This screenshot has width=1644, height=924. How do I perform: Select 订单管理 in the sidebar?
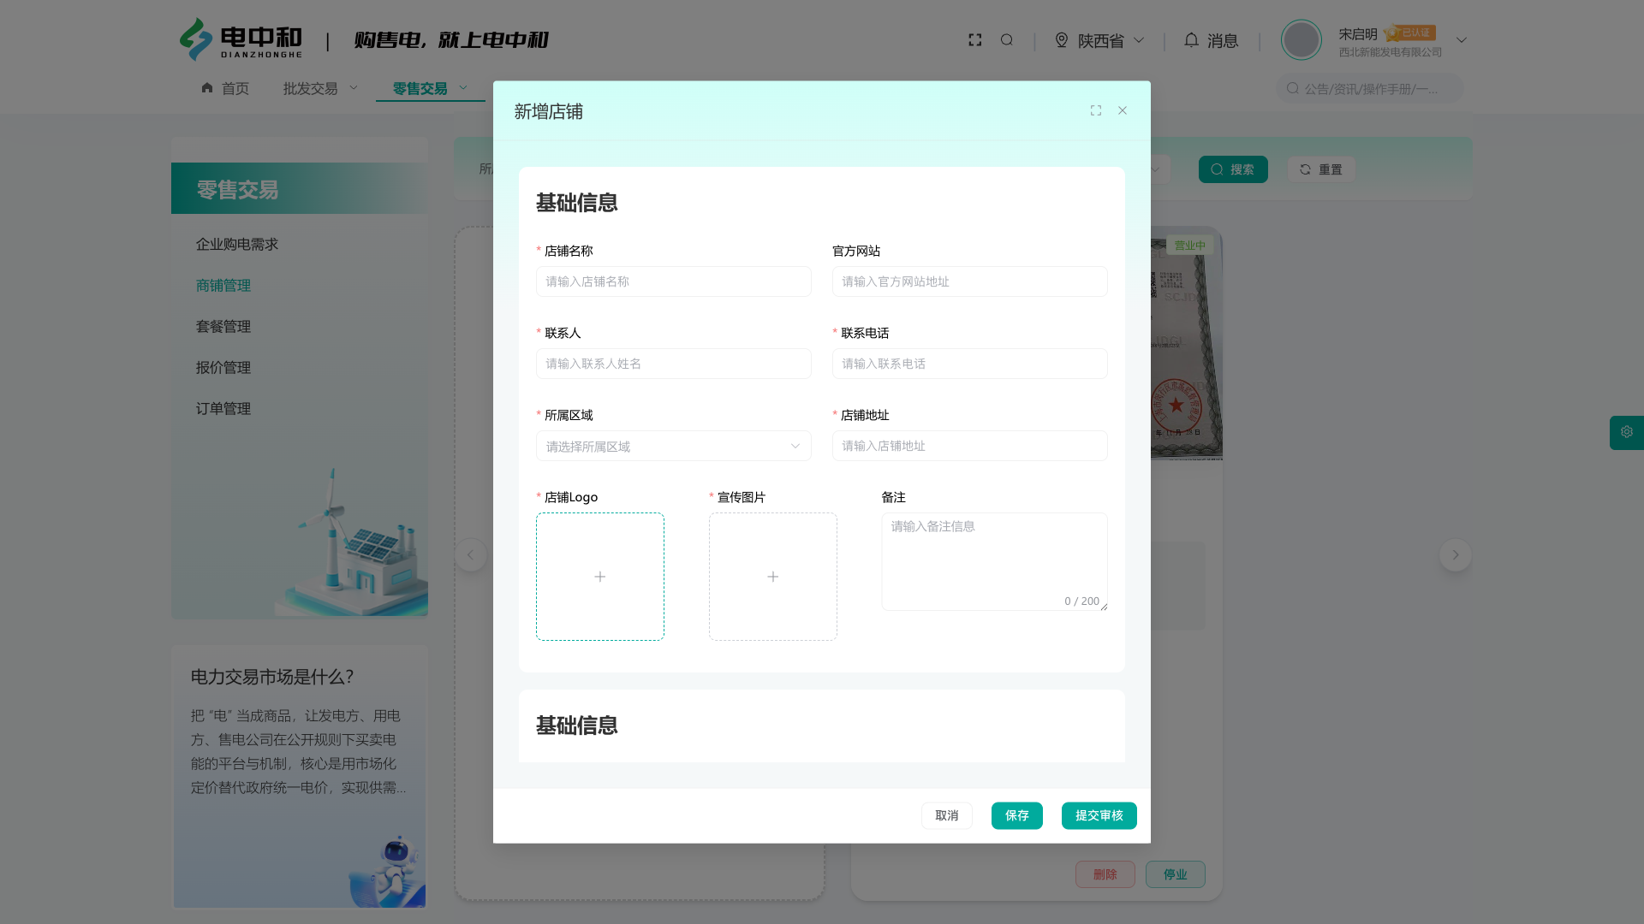(x=223, y=409)
